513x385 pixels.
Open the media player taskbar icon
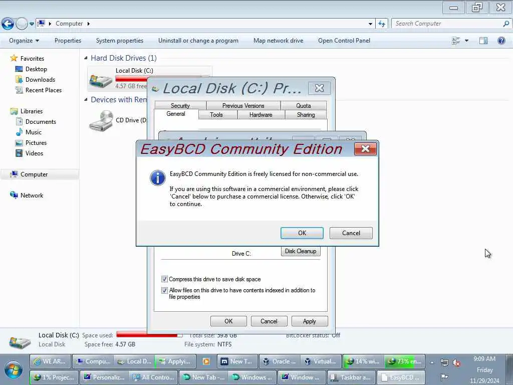(206, 361)
